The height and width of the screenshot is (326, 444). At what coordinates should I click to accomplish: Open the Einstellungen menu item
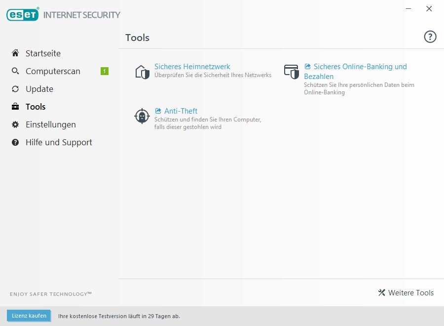50,124
